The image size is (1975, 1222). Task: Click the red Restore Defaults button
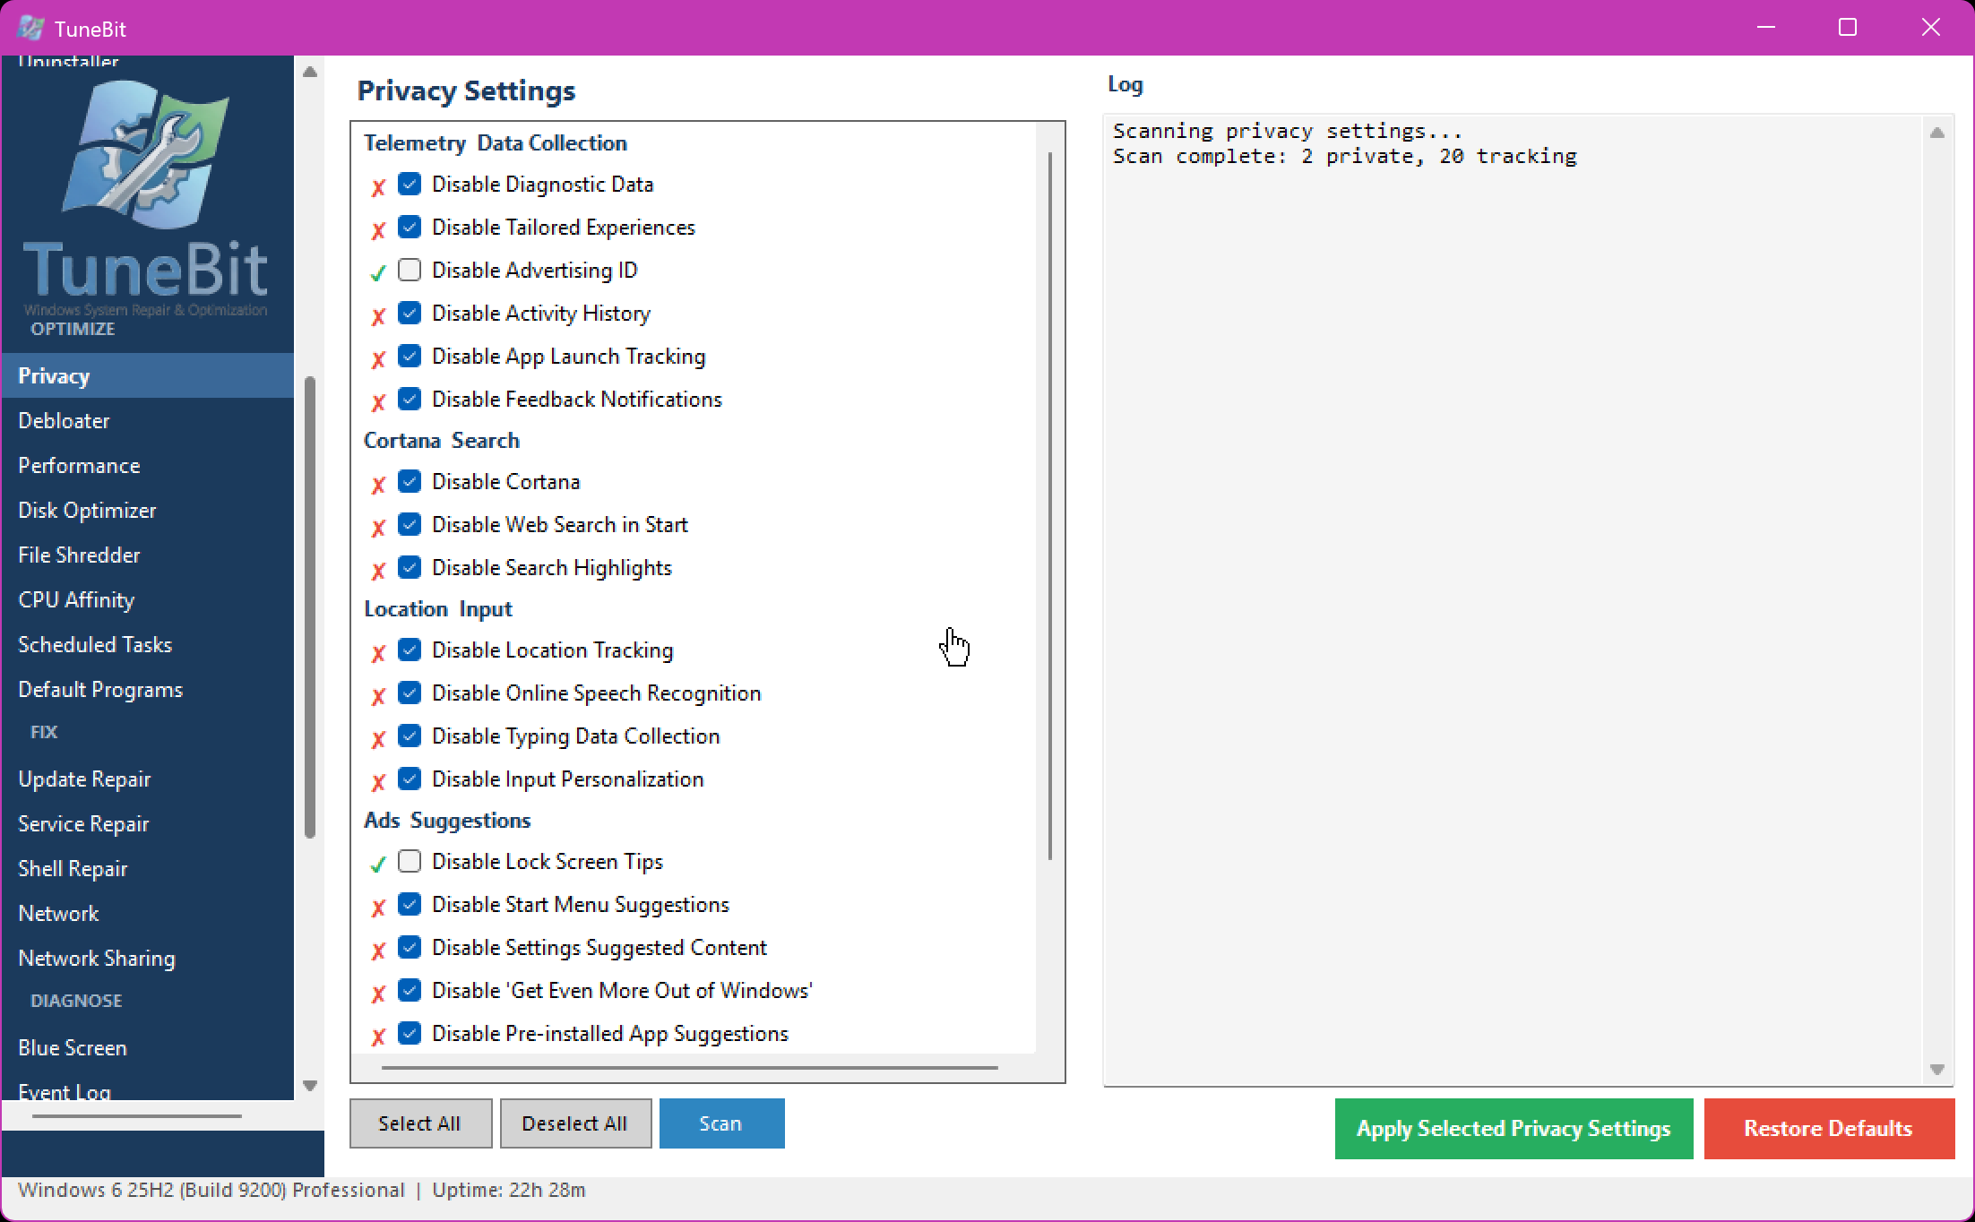tap(1829, 1129)
